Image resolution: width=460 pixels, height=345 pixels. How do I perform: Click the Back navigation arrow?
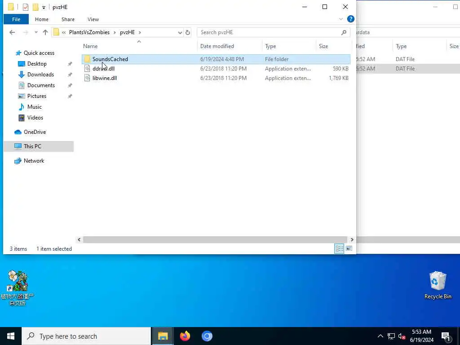[x=12, y=32]
